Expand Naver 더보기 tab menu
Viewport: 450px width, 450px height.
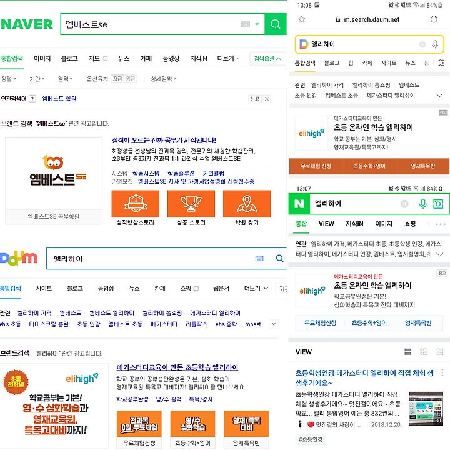[x=228, y=59]
